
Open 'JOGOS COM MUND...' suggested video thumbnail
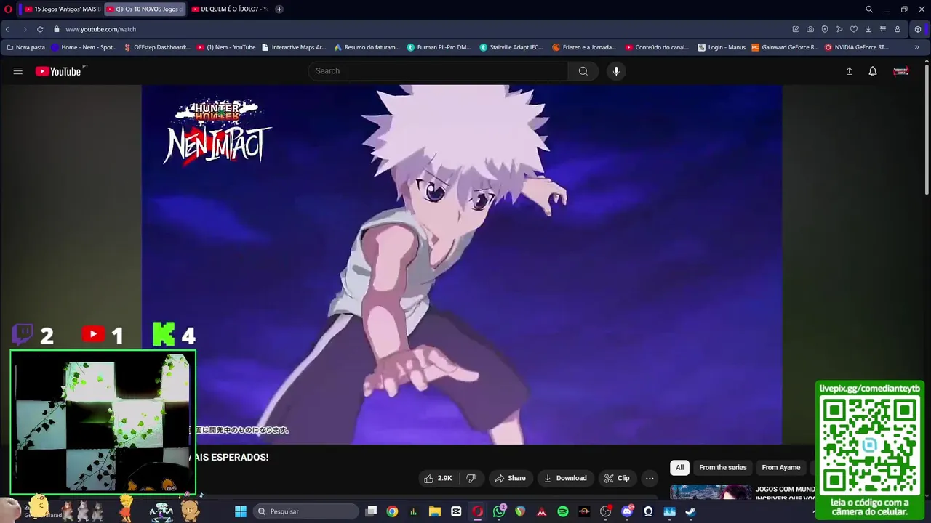(711, 493)
